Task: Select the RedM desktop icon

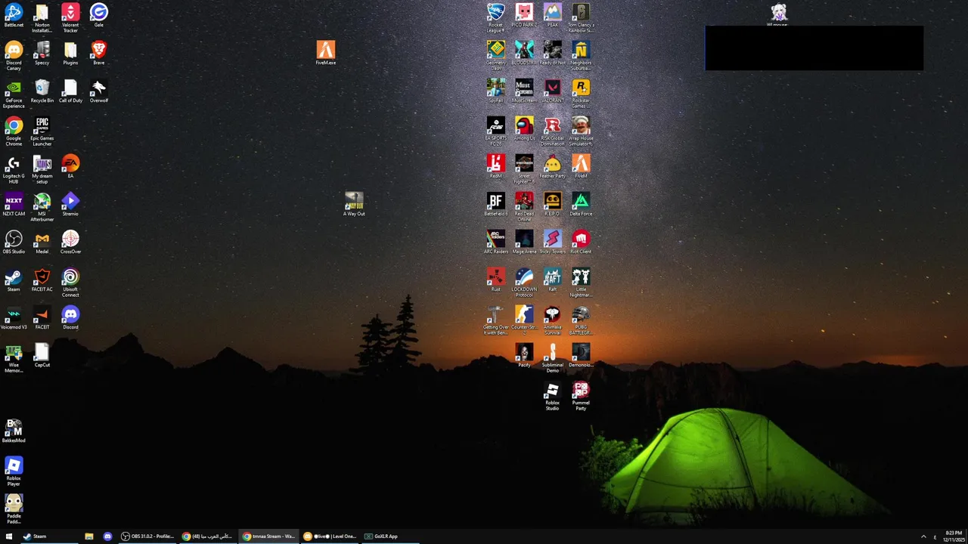Action: coord(495,166)
